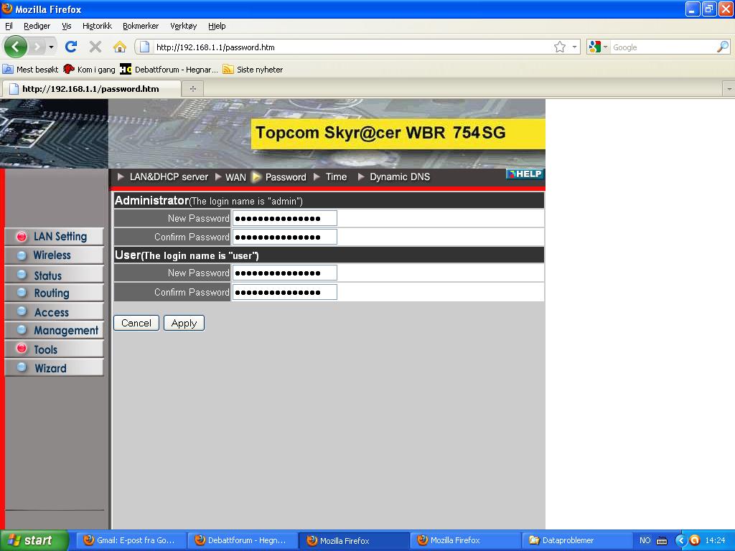This screenshot has width=735, height=551.
Task: Open the Routing sidebar menu
Action: pos(54,293)
